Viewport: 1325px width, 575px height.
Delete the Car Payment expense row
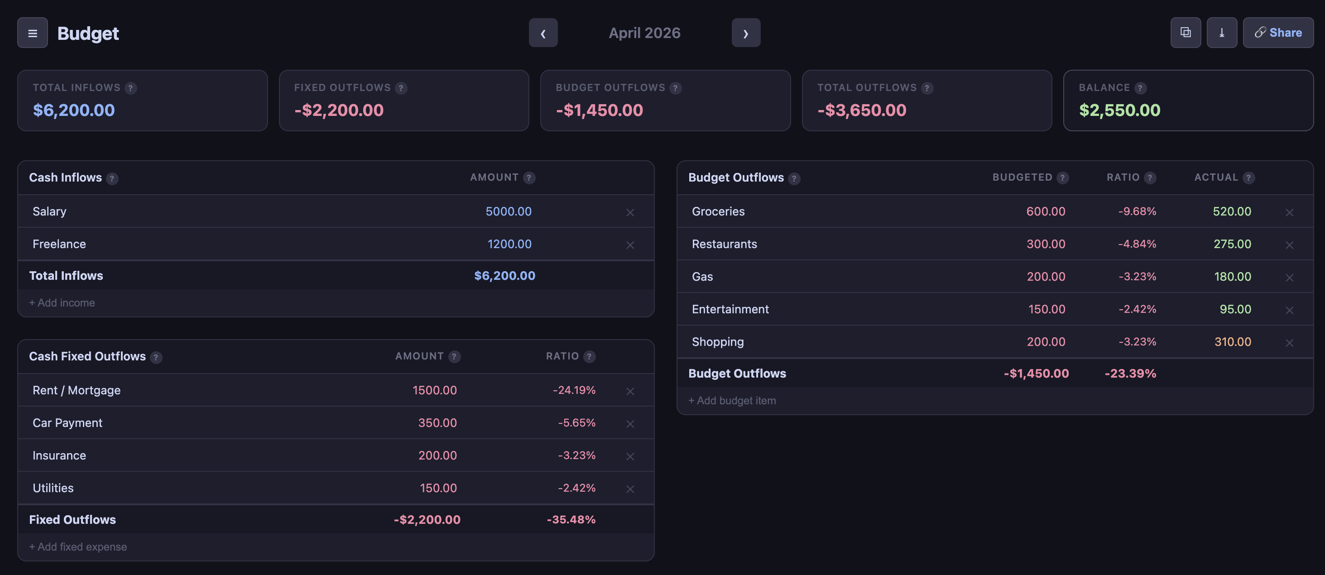(630, 424)
